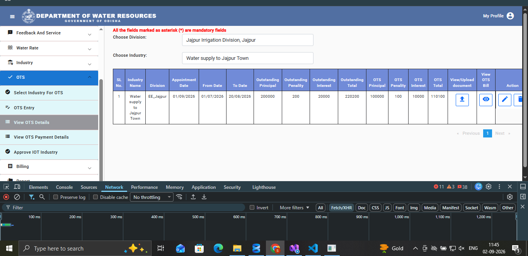Click the DevTools inspect element icon
This screenshot has width=528, height=256.
coord(6,187)
